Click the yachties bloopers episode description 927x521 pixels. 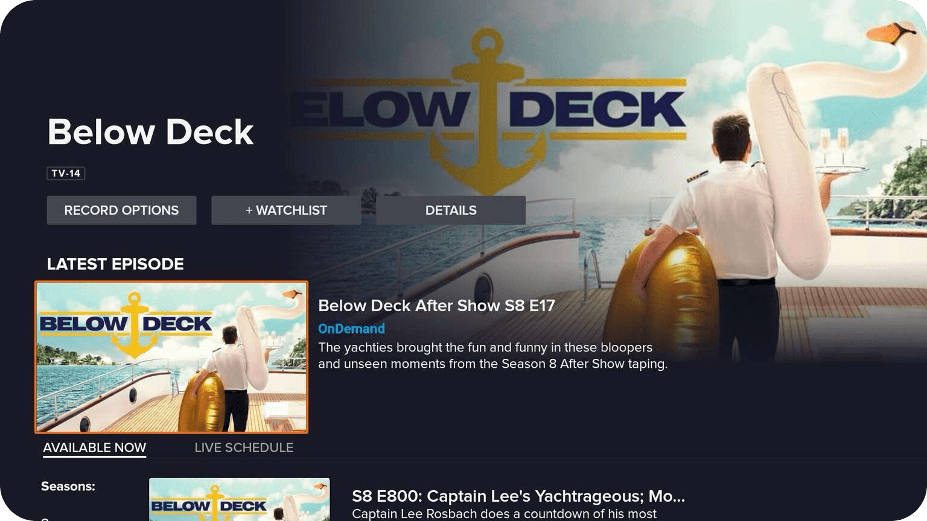(x=492, y=356)
